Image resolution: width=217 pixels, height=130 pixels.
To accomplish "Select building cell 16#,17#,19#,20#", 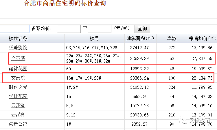I will (84, 78).
